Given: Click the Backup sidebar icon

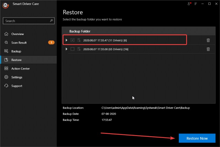Looking at the screenshot, I should click(6, 51).
